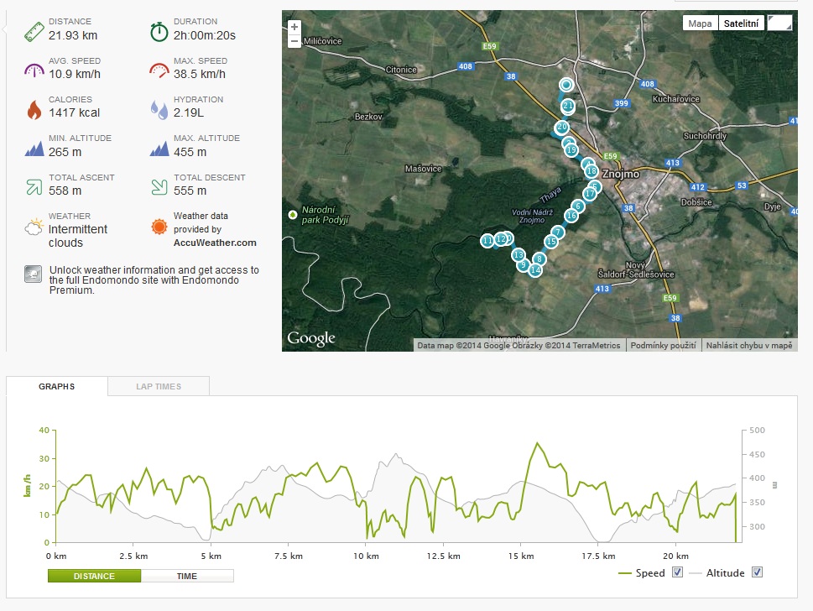Image resolution: width=813 pixels, height=611 pixels.
Task: Click the green distance ruler icon
Action: click(34, 32)
